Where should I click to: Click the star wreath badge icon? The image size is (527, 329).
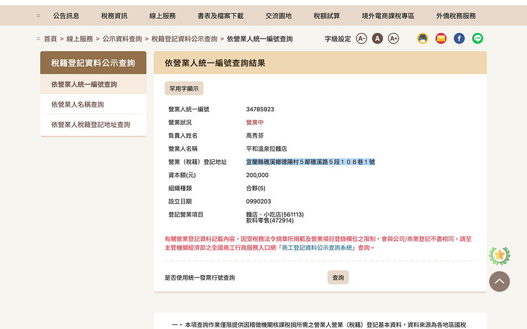coord(499,255)
